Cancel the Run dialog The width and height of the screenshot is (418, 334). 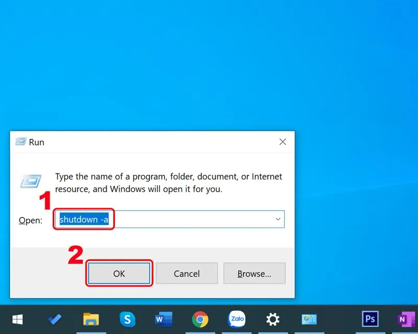click(x=187, y=273)
